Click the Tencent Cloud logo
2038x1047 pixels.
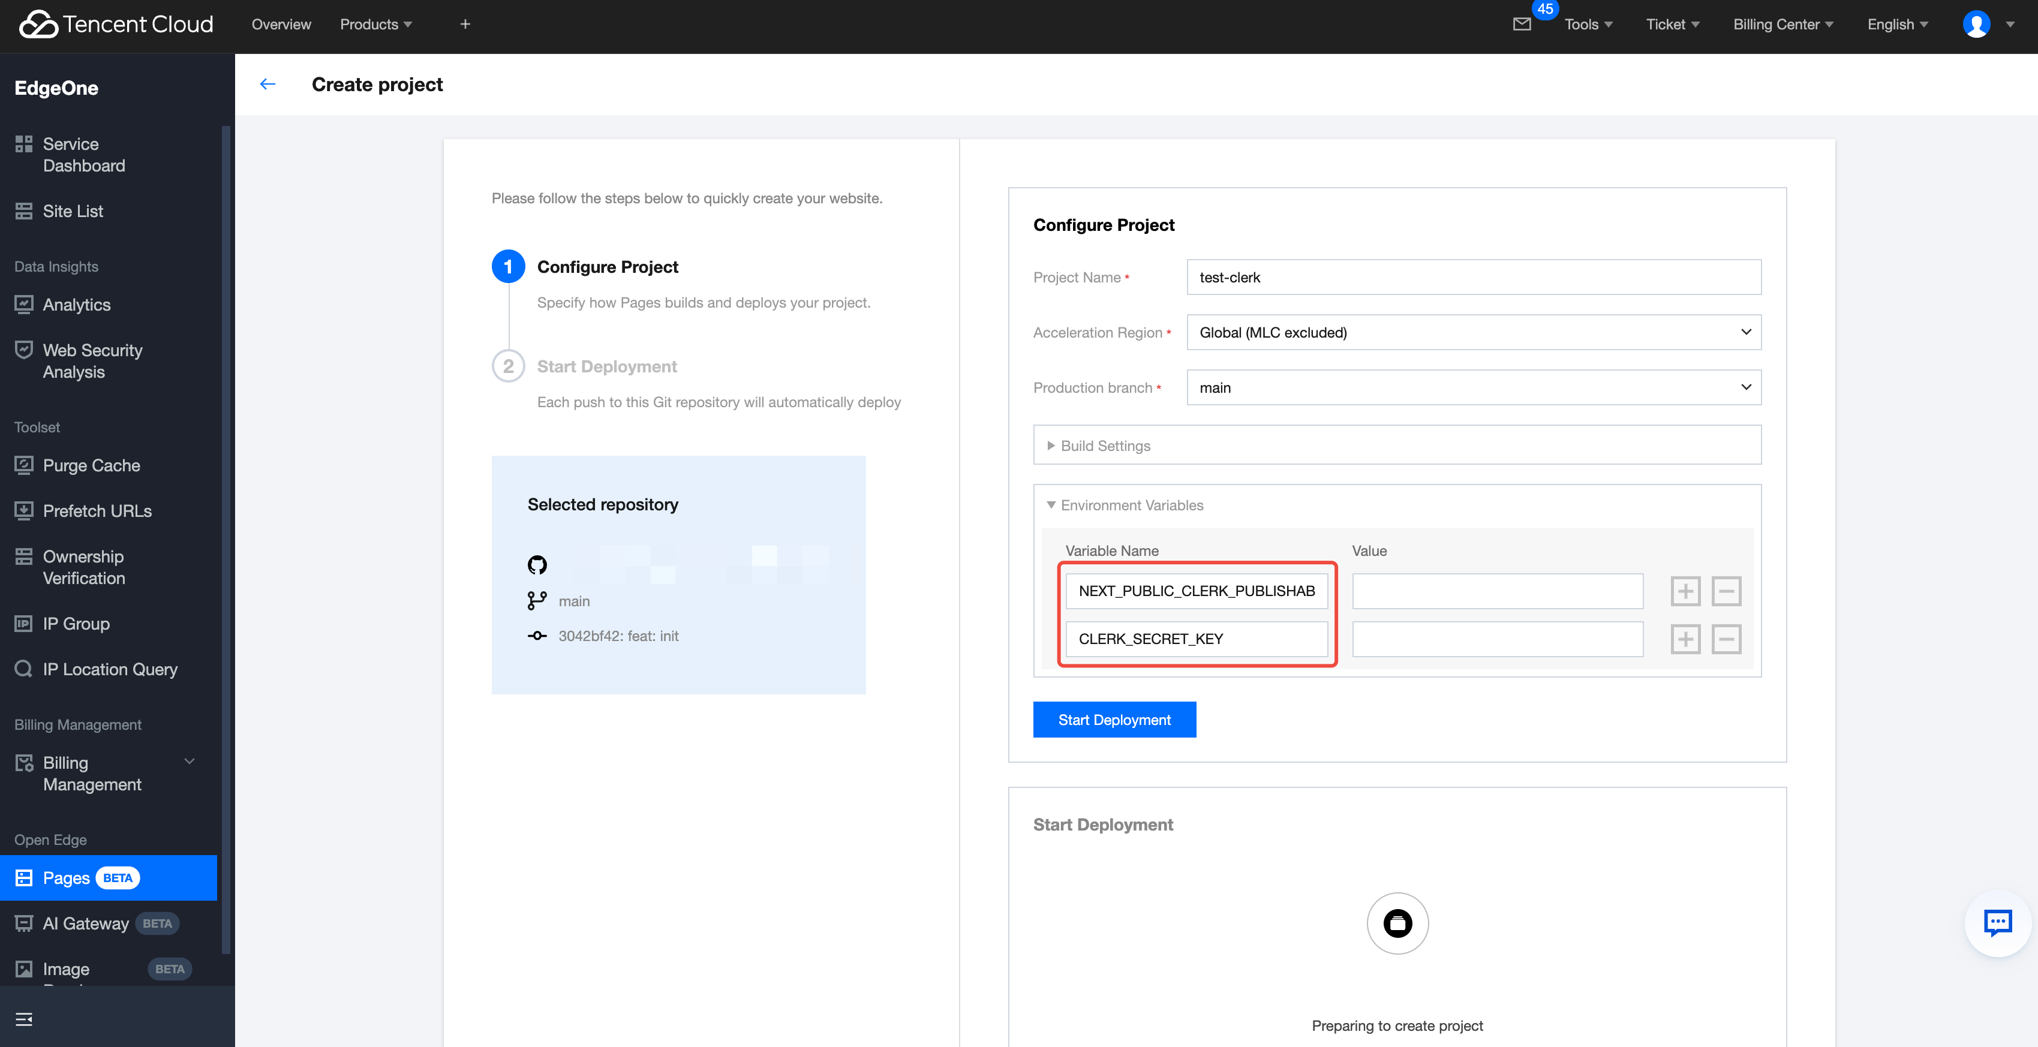point(116,25)
